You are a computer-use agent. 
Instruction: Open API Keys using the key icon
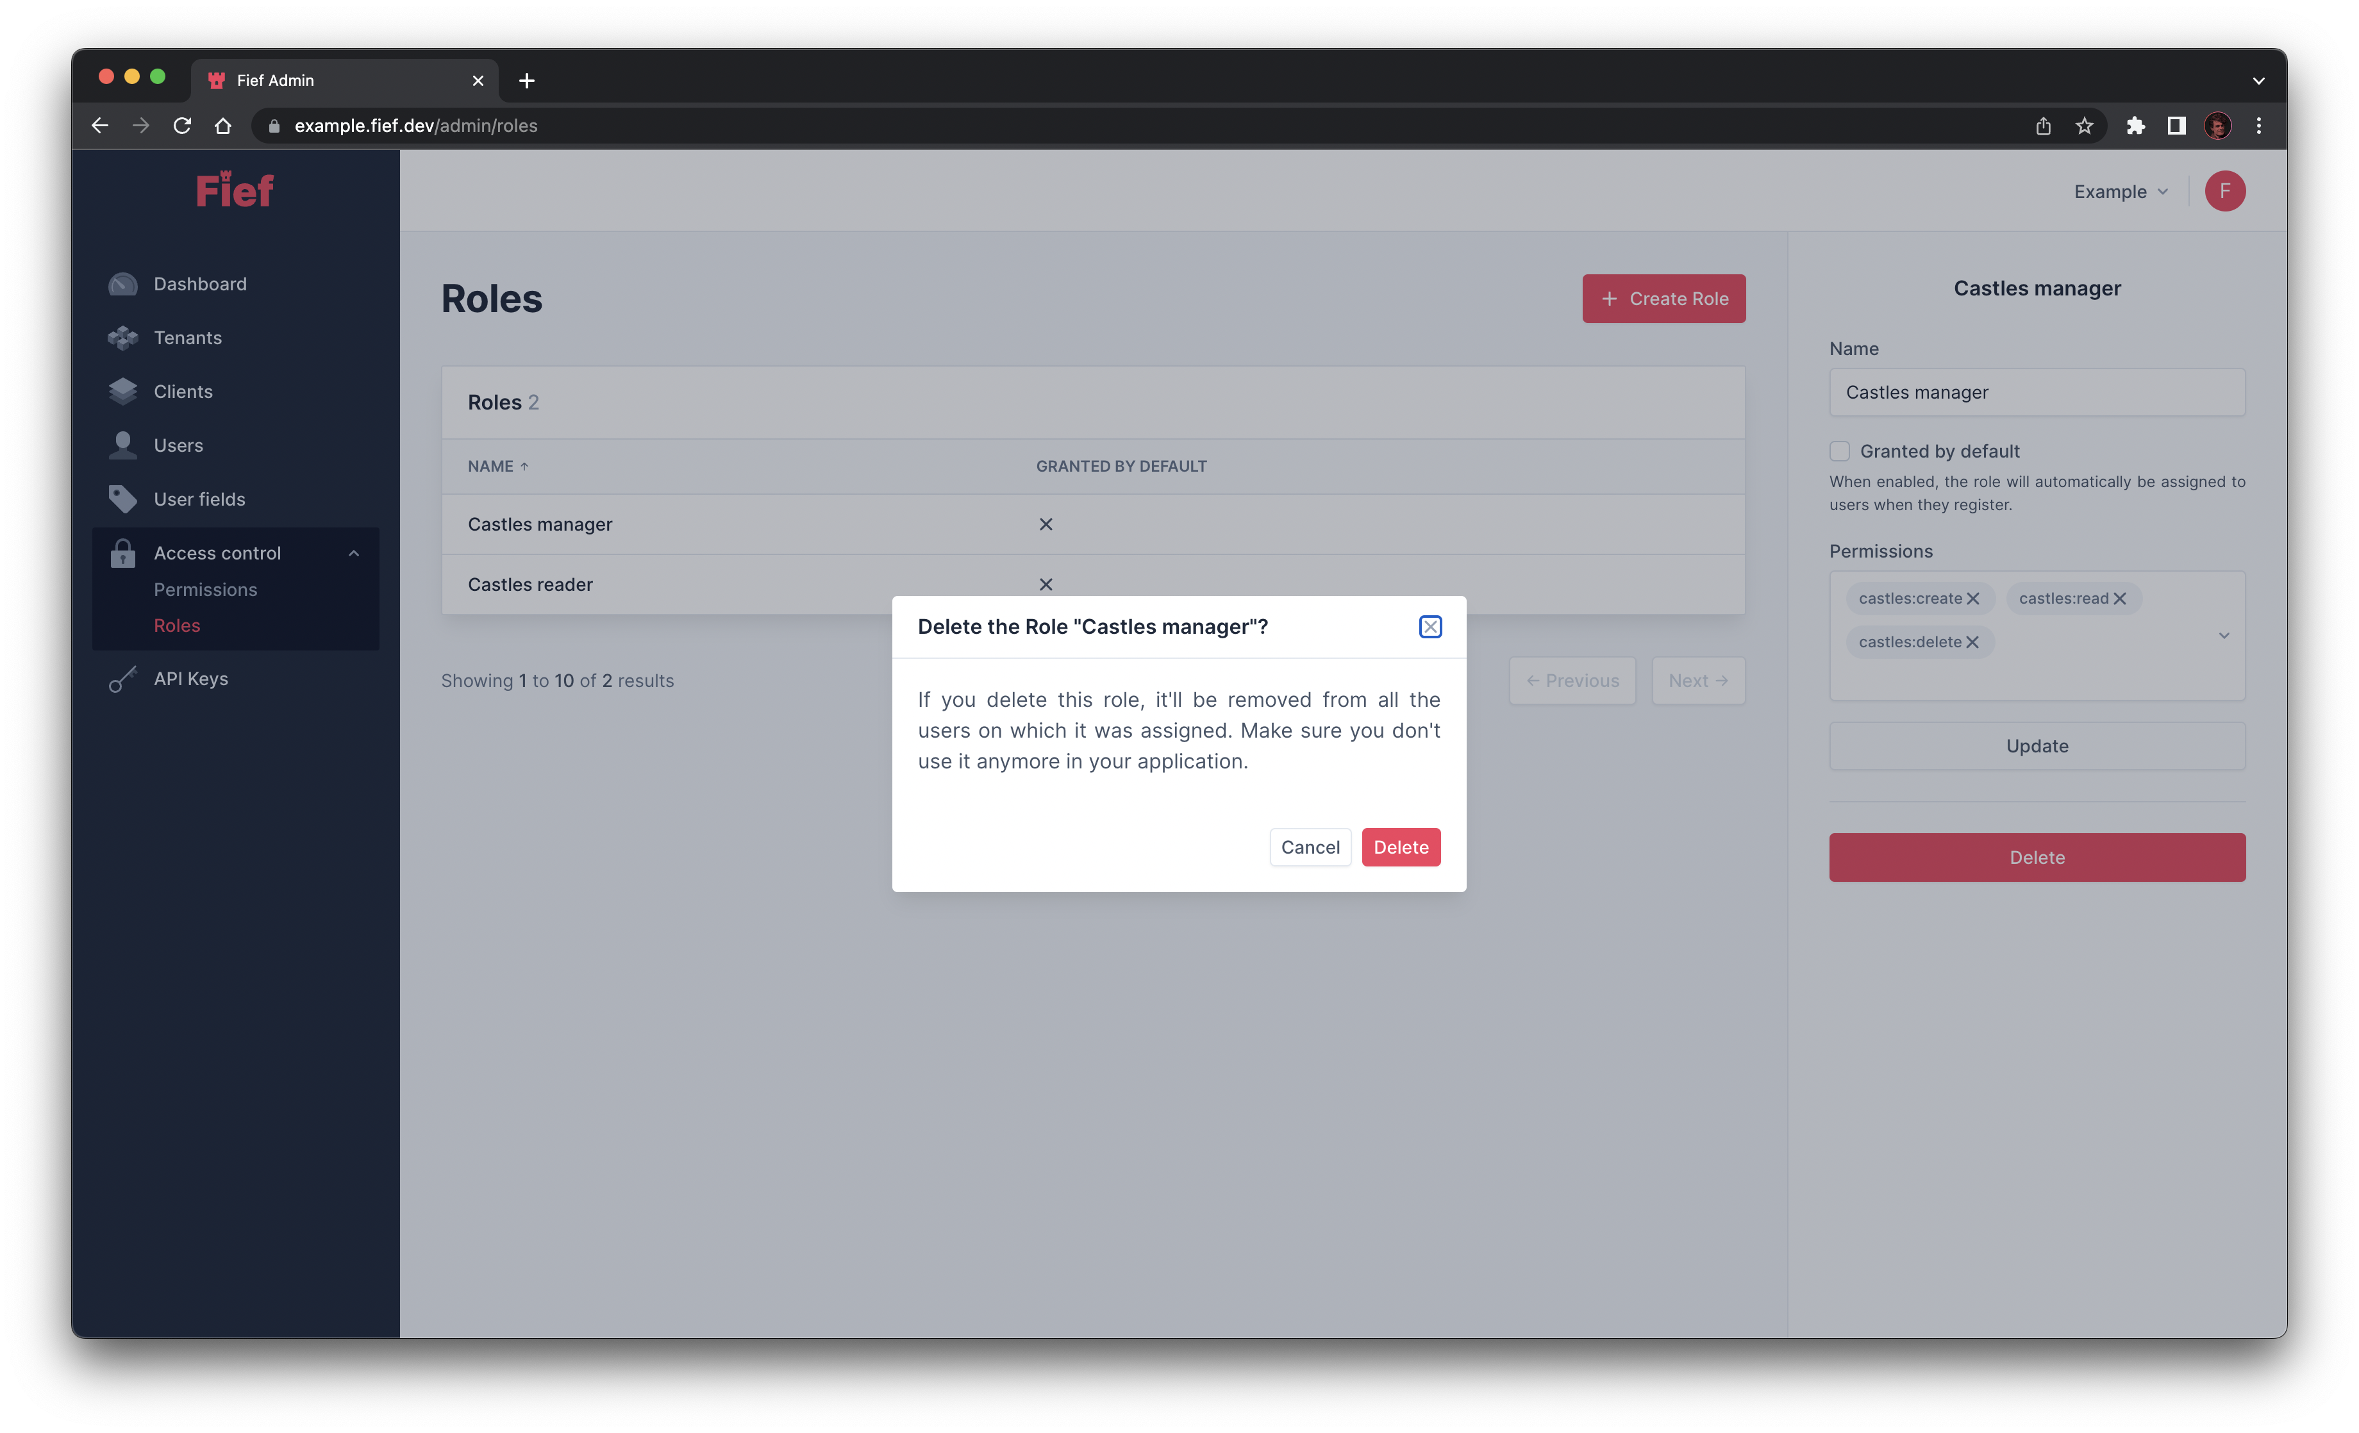tap(122, 679)
